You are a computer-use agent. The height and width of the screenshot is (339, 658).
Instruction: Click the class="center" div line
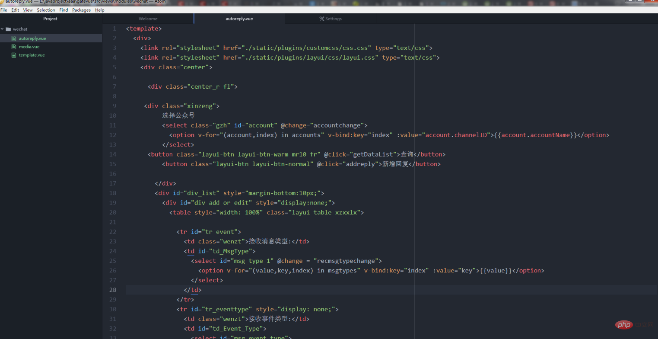tap(176, 67)
